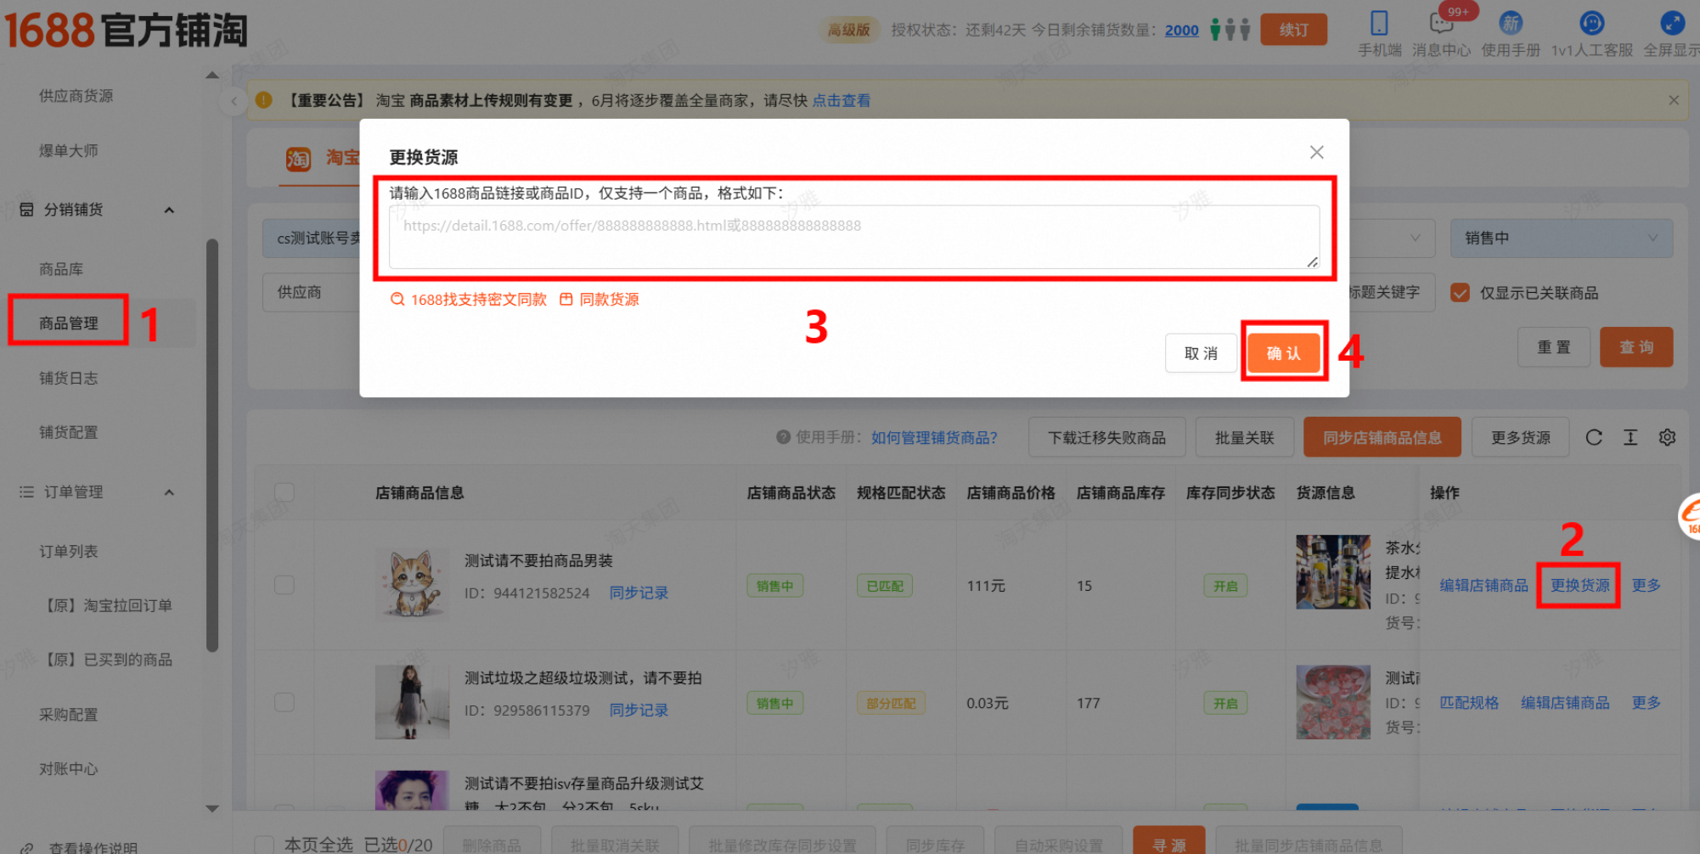Open 铺货日志 in sidebar

point(69,378)
